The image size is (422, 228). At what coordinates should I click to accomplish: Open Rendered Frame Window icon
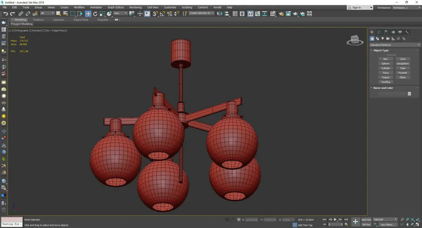coord(288,14)
